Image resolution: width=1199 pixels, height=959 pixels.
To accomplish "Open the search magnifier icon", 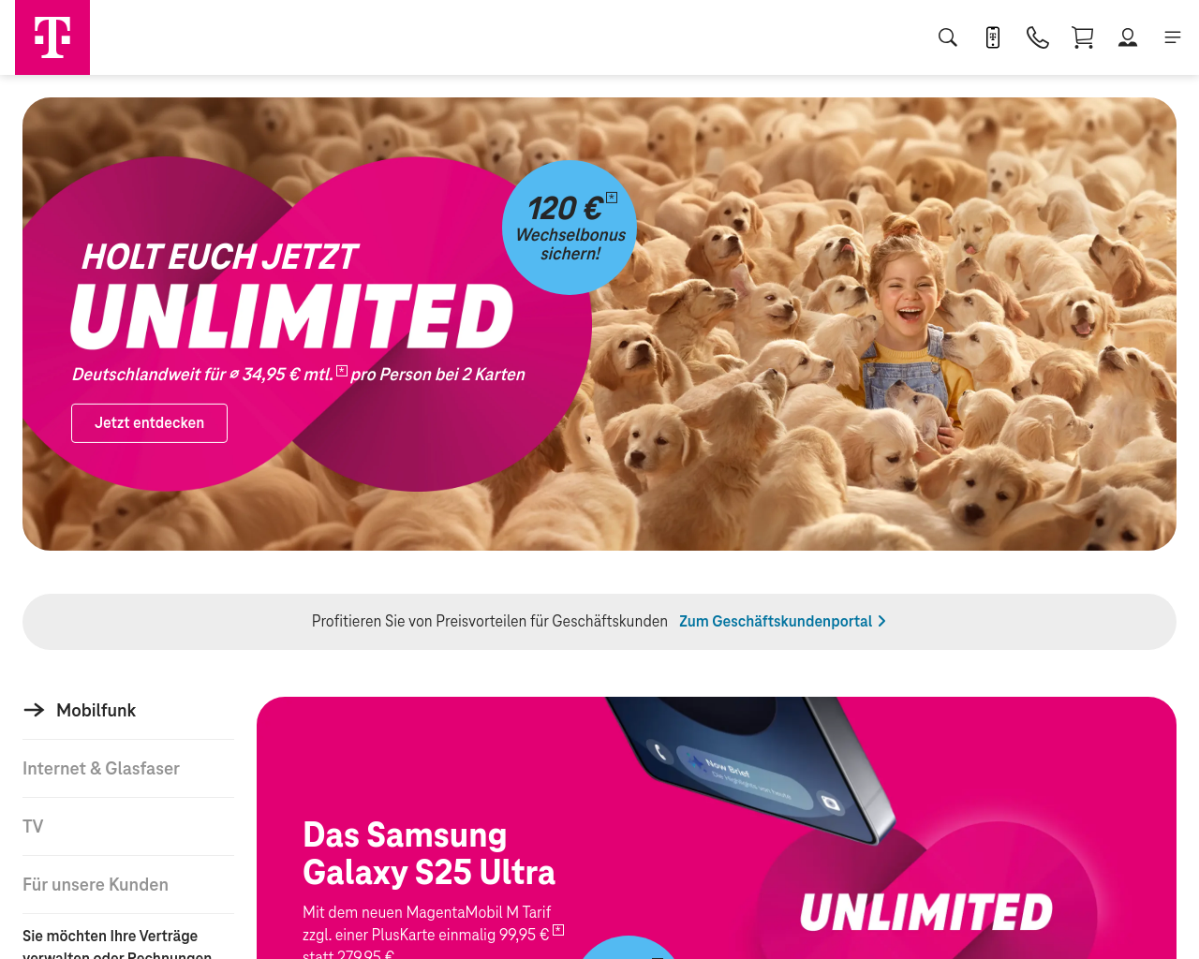I will click(x=948, y=37).
